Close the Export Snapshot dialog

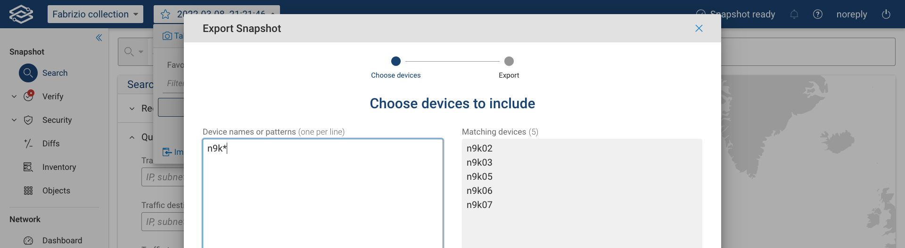click(x=699, y=28)
